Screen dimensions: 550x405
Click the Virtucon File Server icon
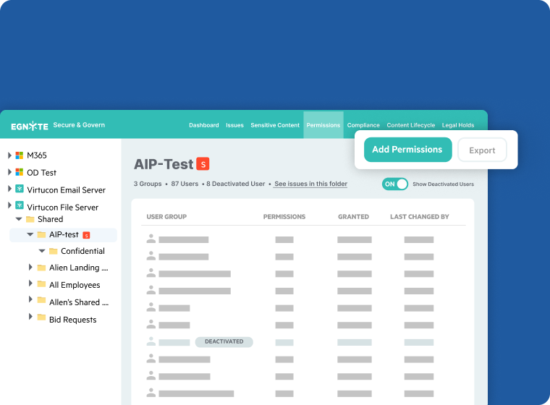(20, 207)
